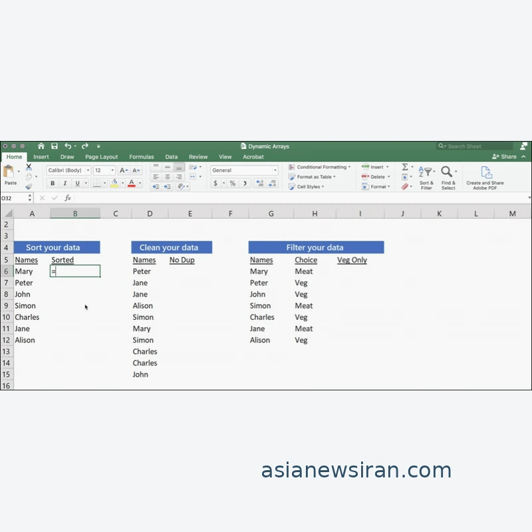Cut selection with the scissors icon
The height and width of the screenshot is (532, 532).
(29, 167)
